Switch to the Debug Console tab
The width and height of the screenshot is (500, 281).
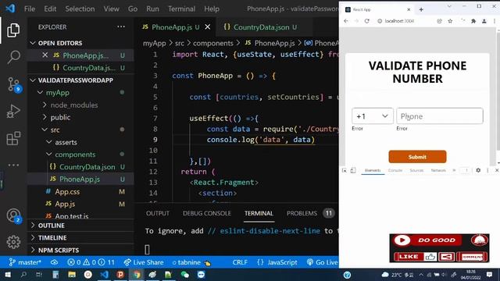point(206,213)
